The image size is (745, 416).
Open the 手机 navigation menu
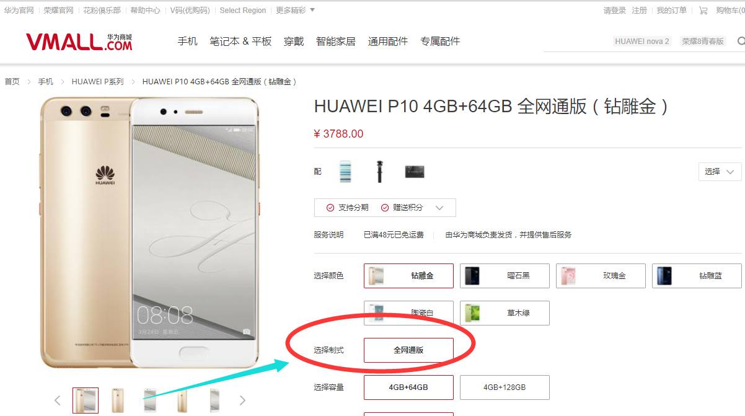187,42
